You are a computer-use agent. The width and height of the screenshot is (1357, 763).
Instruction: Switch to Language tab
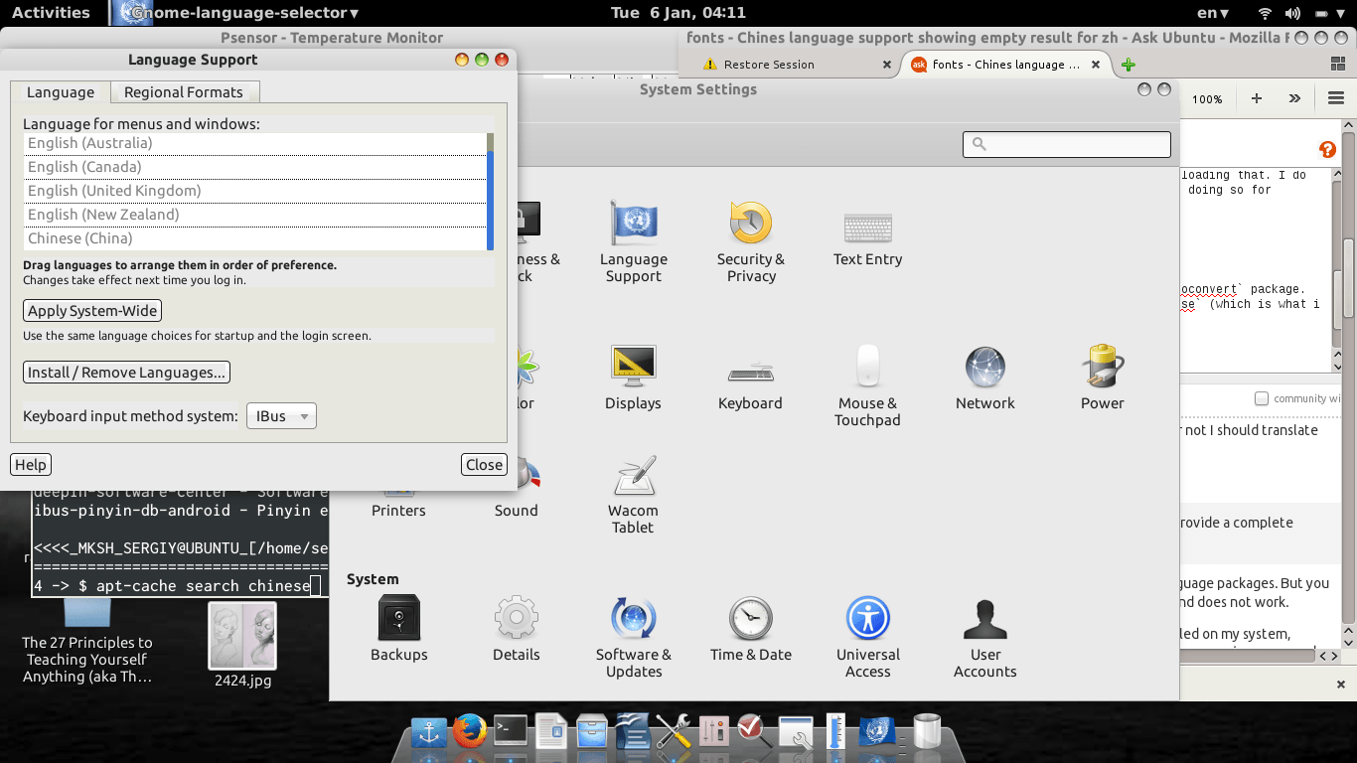pos(61,91)
